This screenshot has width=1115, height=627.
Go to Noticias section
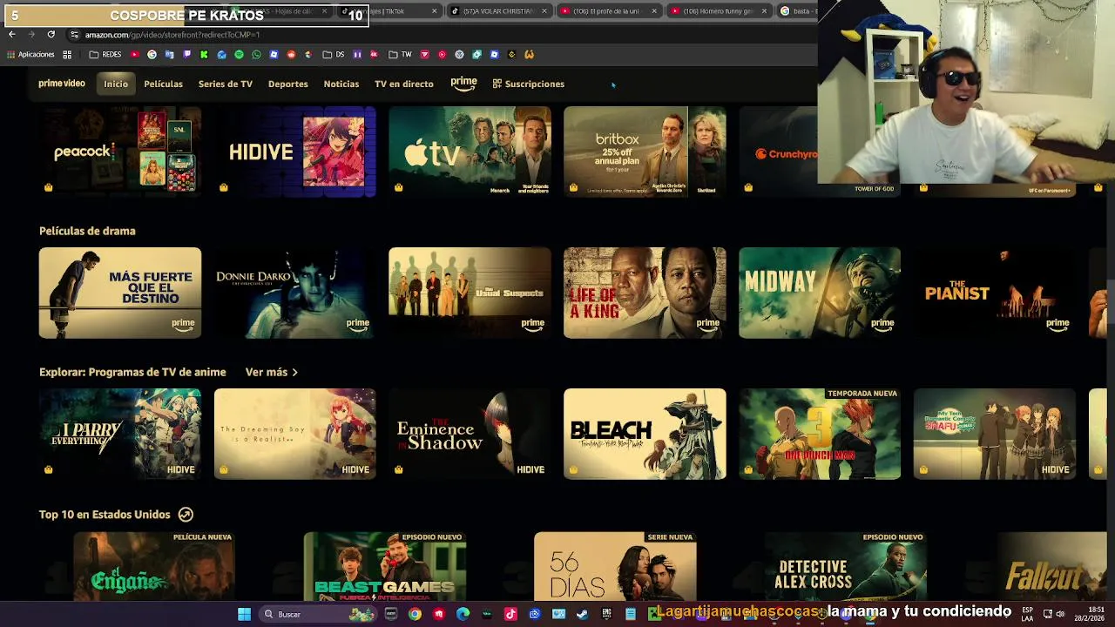341,84
